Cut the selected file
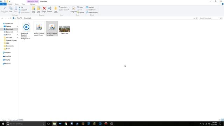 (21, 7)
